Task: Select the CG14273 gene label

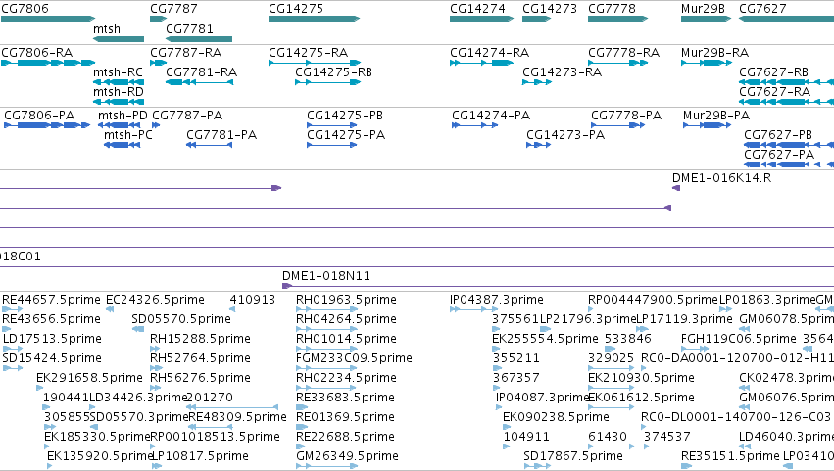Action: [x=550, y=9]
